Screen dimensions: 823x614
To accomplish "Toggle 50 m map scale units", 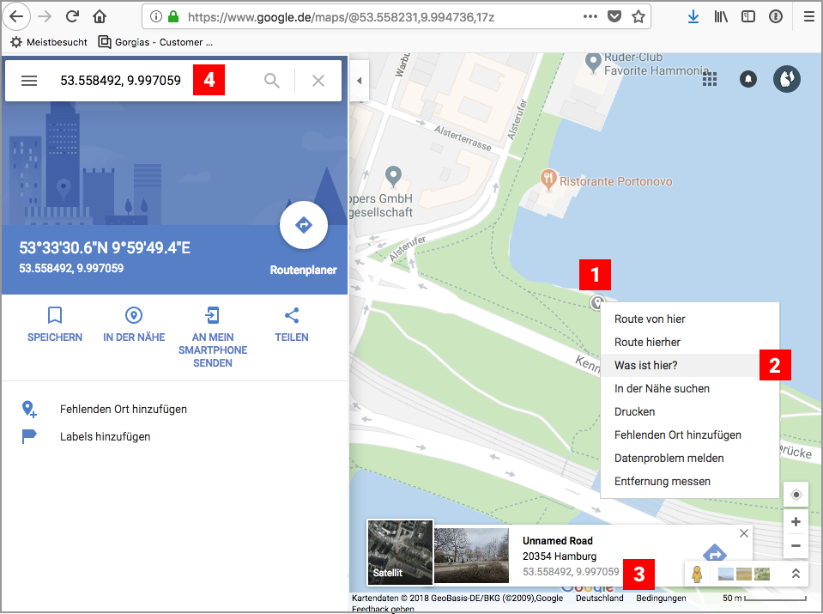I will coord(764,599).
